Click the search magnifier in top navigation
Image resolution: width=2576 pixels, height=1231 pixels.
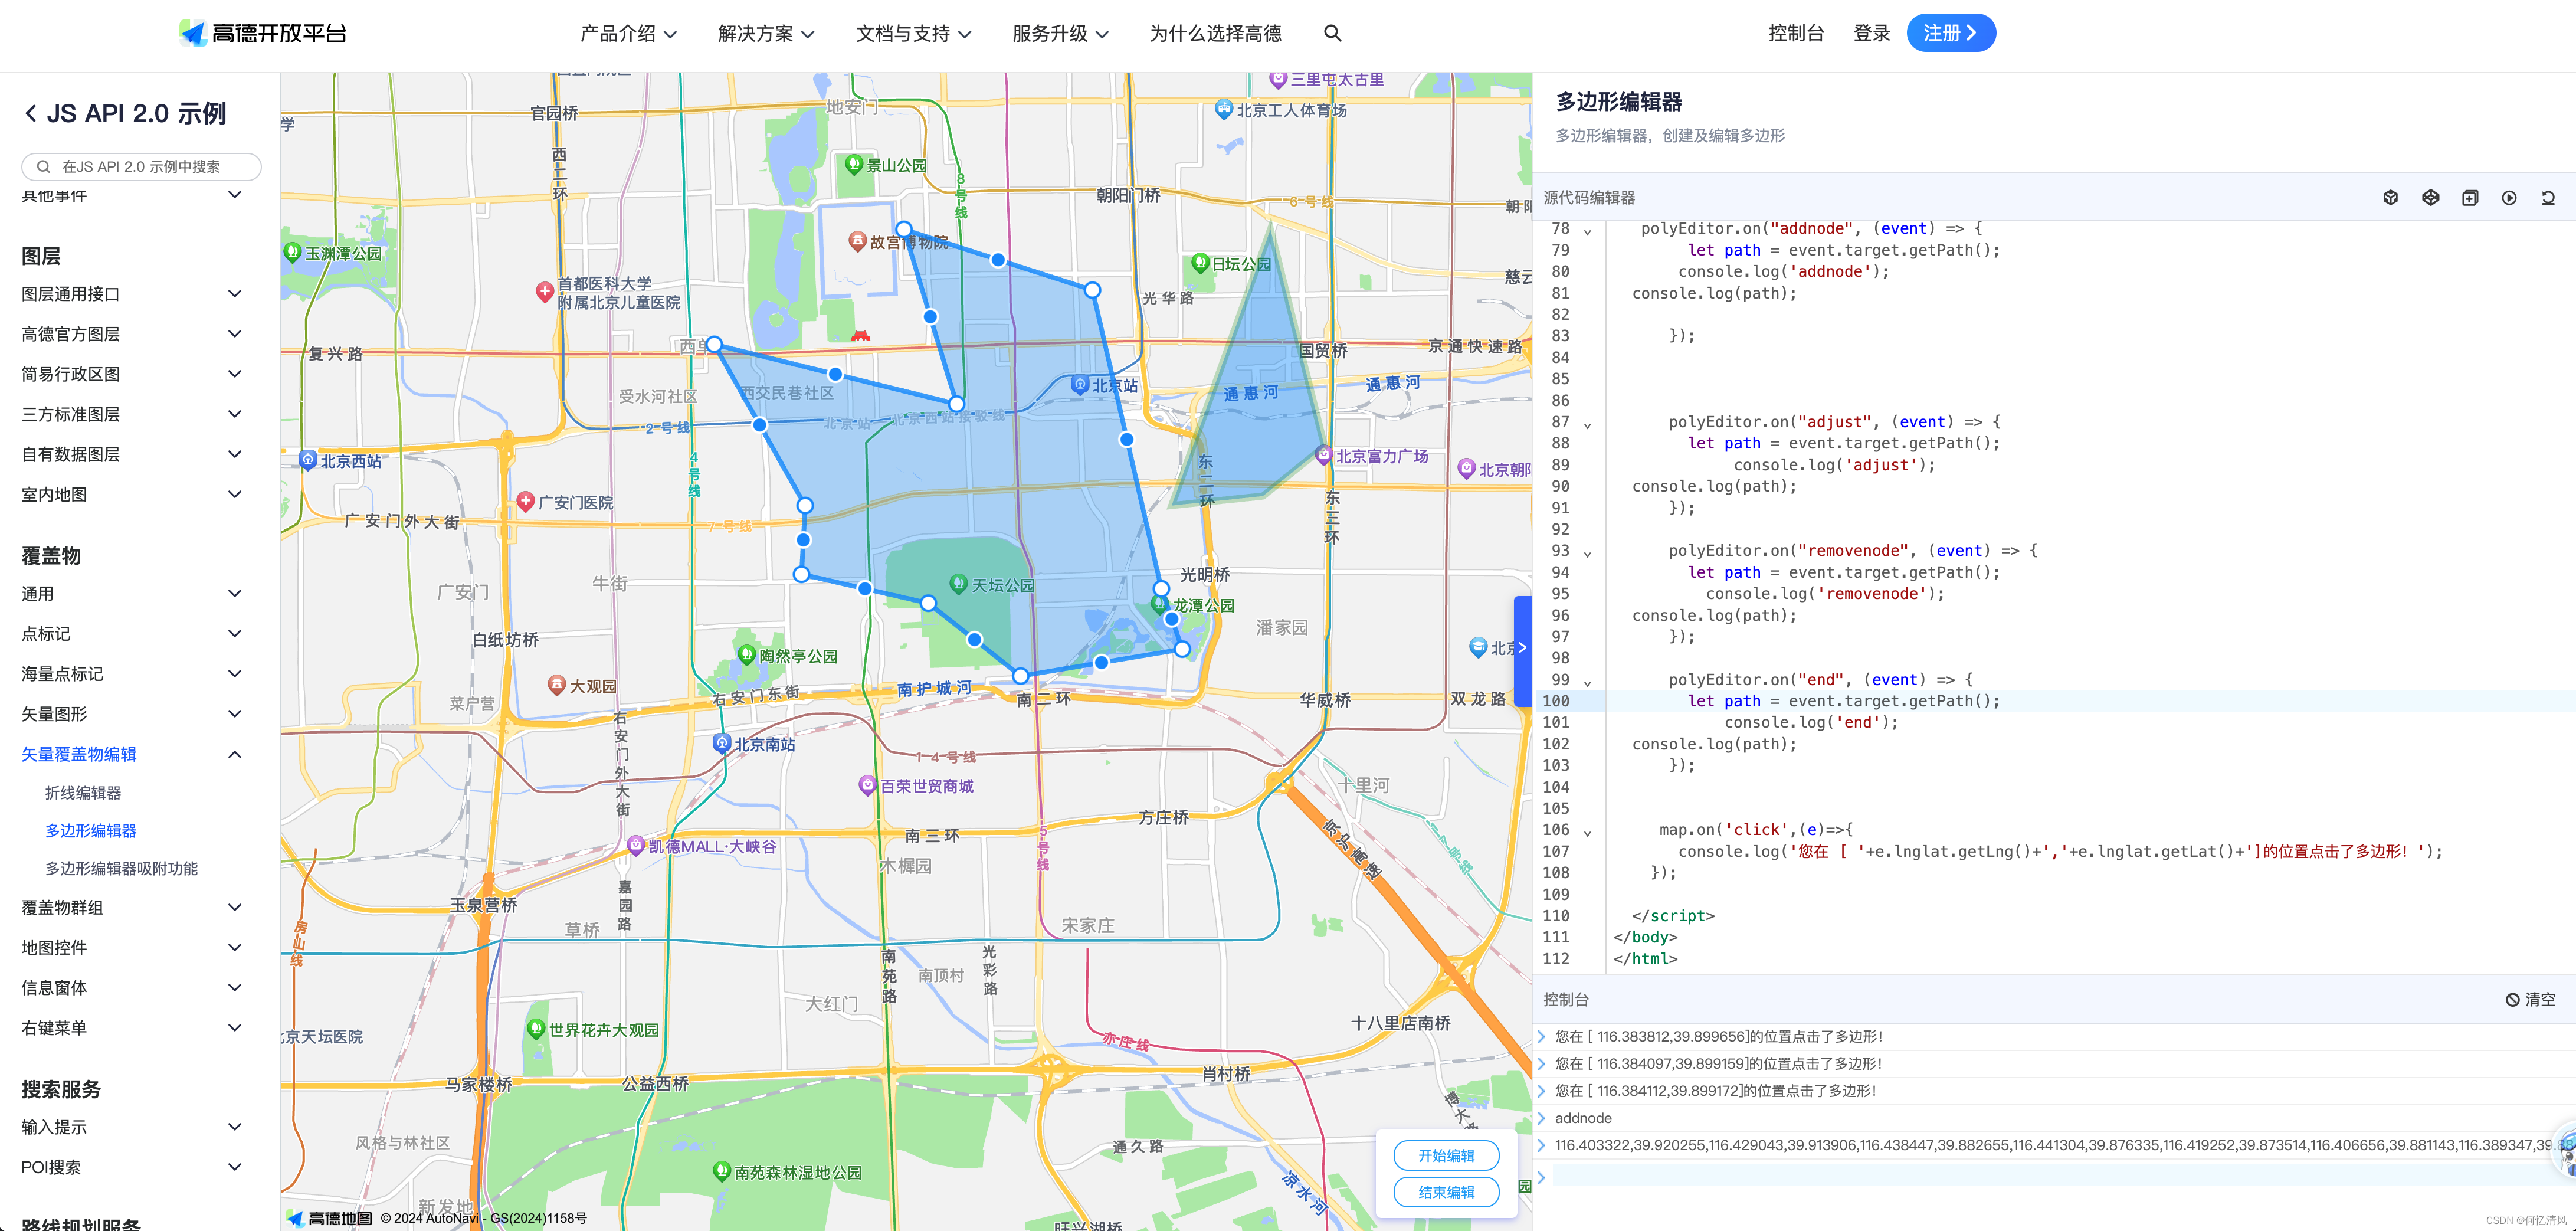pyautogui.click(x=1332, y=33)
